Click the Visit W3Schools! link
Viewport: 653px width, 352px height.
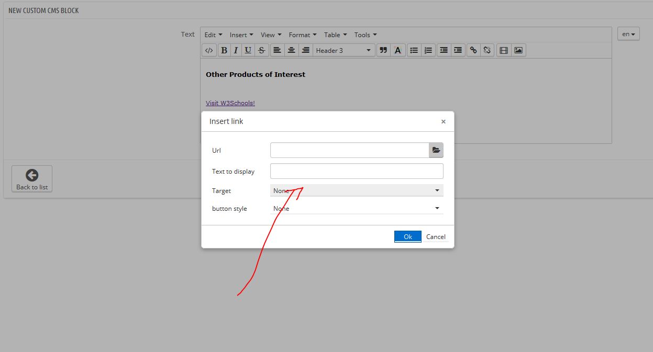(x=230, y=103)
